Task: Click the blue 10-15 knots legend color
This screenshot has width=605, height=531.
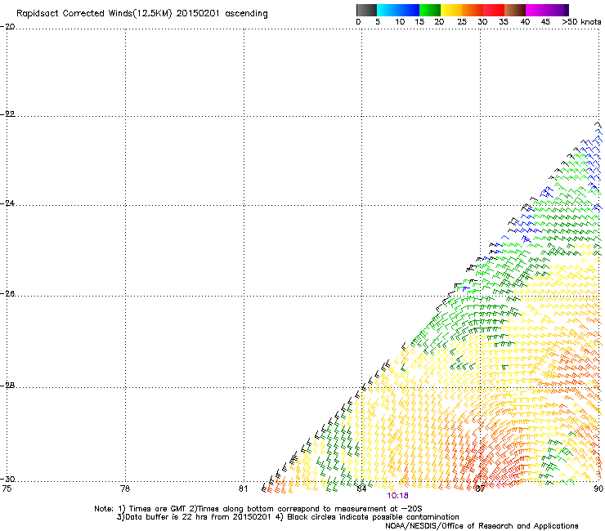Action: click(409, 10)
